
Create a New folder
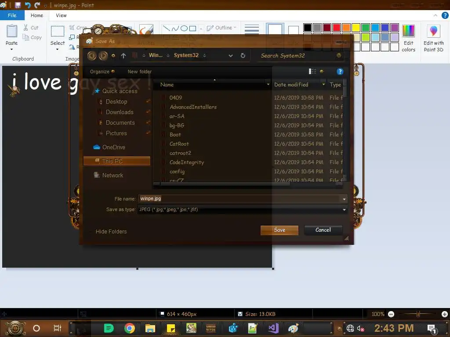(x=139, y=72)
